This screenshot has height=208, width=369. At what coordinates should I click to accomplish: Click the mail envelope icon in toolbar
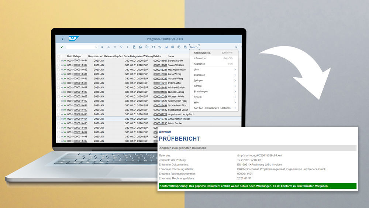pos(153,47)
